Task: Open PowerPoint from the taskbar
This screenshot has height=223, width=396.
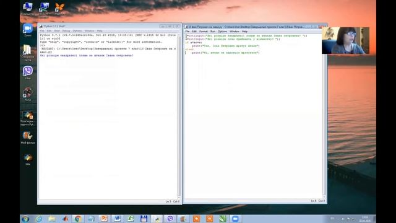Action: (x=104, y=219)
